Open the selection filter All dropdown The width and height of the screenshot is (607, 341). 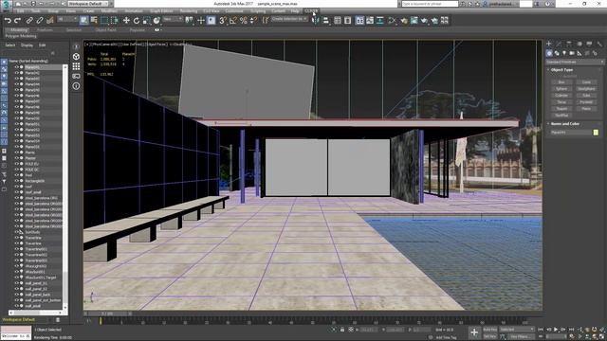pos(67,19)
